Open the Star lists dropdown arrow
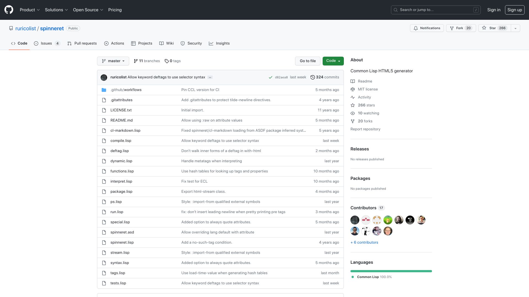529x297 pixels. [x=515, y=28]
